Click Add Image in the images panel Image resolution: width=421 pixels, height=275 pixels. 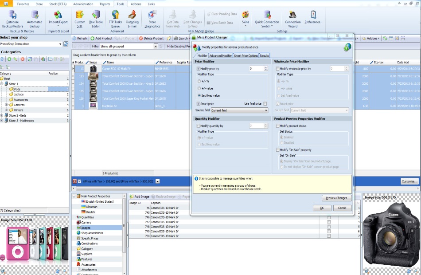(x=139, y=196)
